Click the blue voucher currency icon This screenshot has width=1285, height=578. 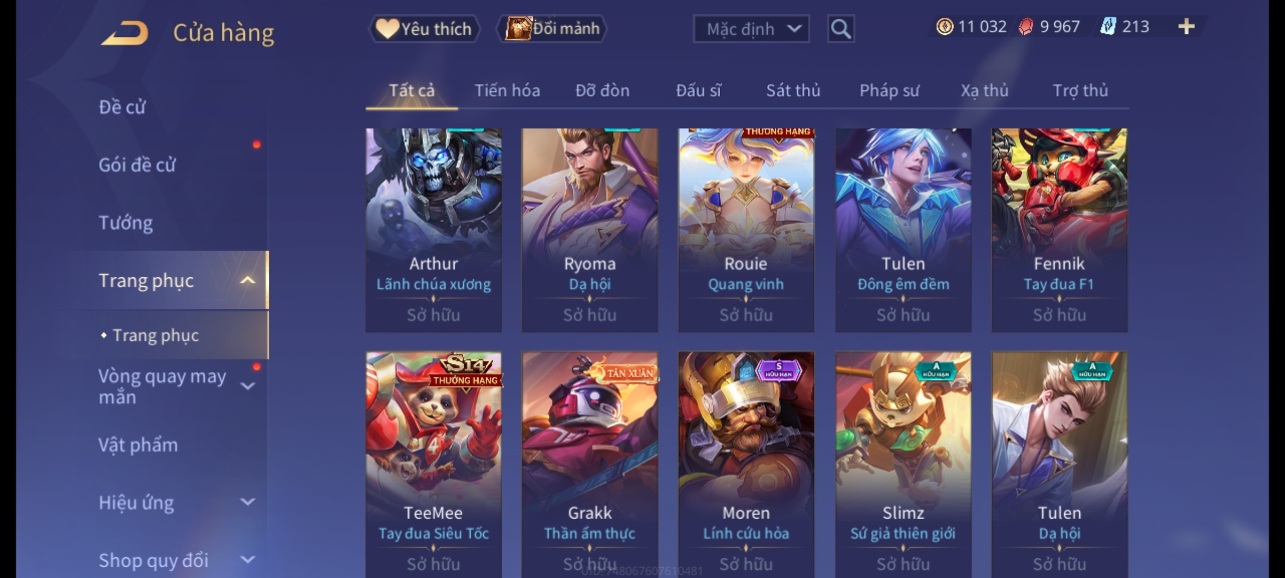pos(1108,27)
